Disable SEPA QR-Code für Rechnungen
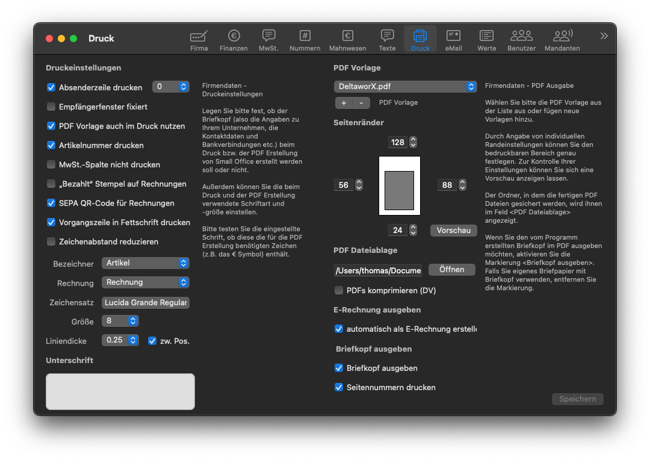 click(51, 203)
